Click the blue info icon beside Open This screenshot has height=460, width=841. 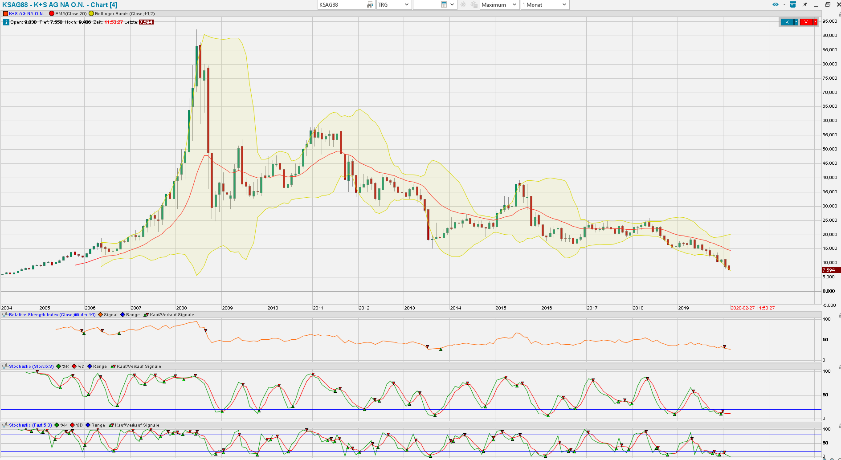pos(6,22)
